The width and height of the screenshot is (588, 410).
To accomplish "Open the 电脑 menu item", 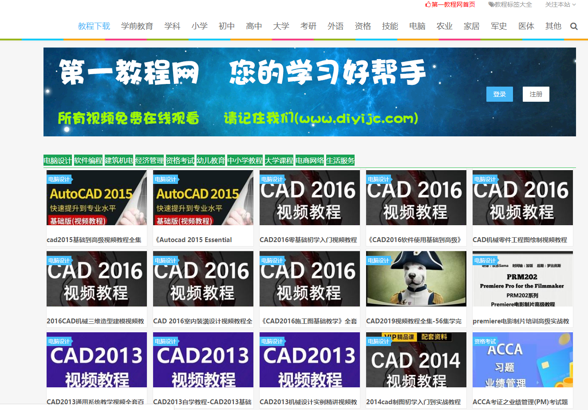I will pyautogui.click(x=417, y=26).
